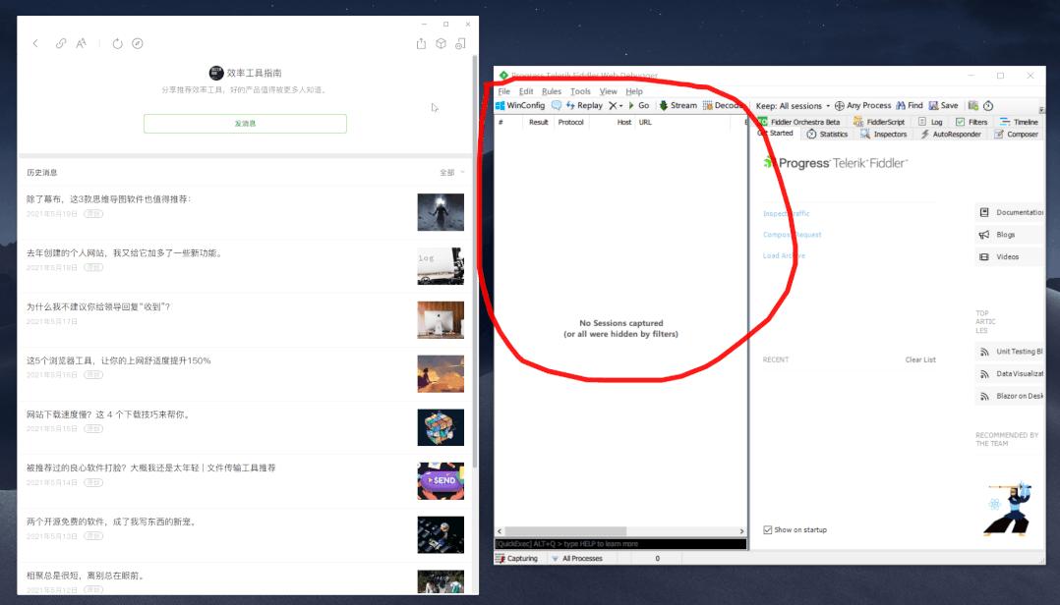Click Find binoculars in Fiddler
Screen dimensions: 1060x605
910,105
